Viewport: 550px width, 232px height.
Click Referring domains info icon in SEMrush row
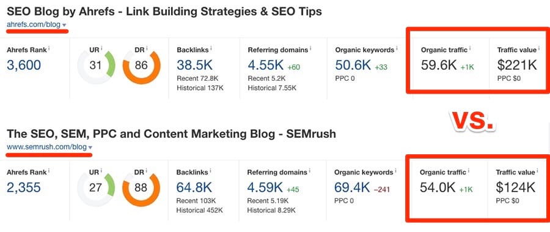(310, 171)
